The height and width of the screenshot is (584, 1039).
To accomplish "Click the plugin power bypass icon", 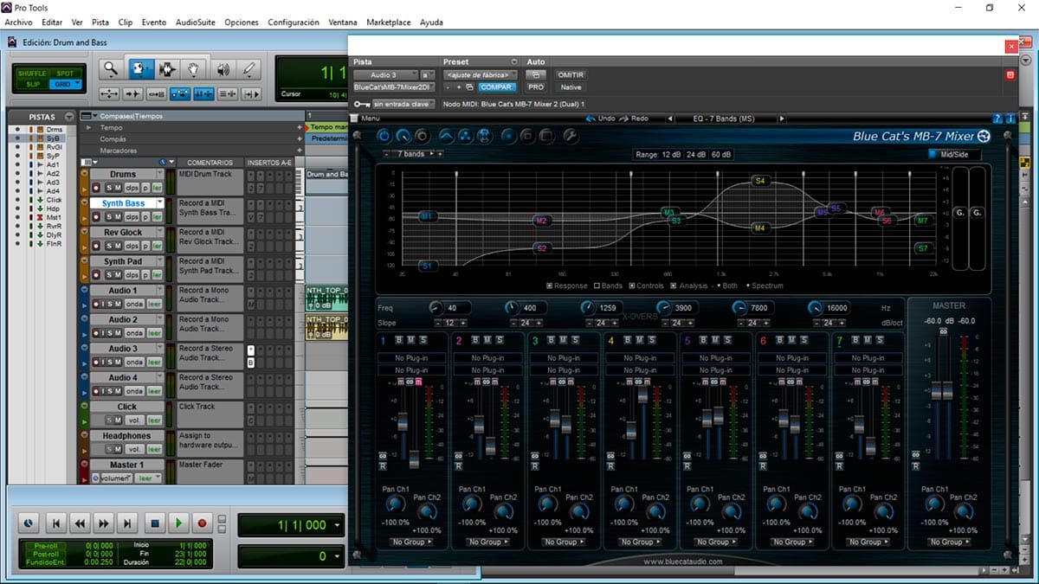I will pos(384,136).
